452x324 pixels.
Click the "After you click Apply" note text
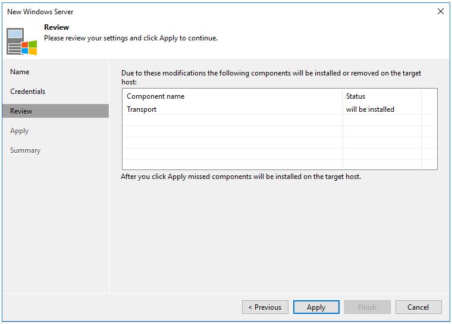(241, 177)
